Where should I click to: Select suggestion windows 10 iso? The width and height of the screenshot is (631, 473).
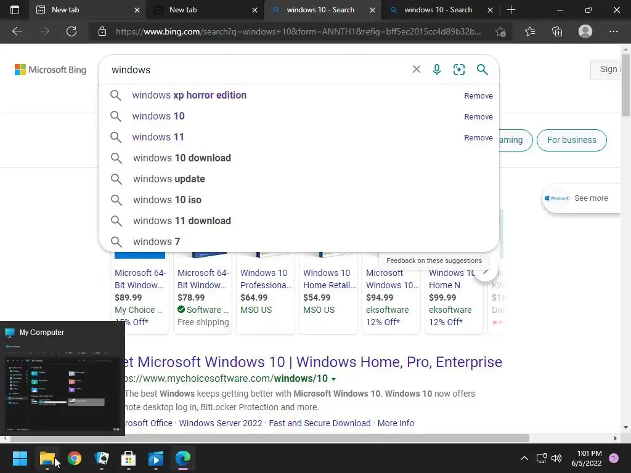299,200
